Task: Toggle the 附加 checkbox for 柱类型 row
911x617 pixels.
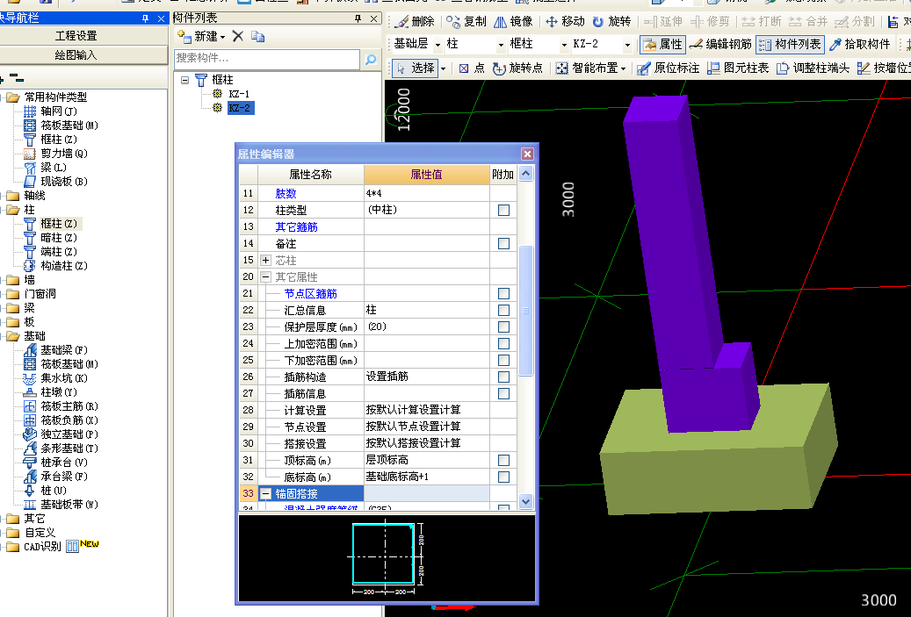Action: (x=503, y=210)
